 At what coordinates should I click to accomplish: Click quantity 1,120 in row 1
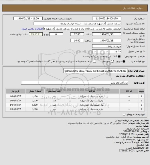35,96
